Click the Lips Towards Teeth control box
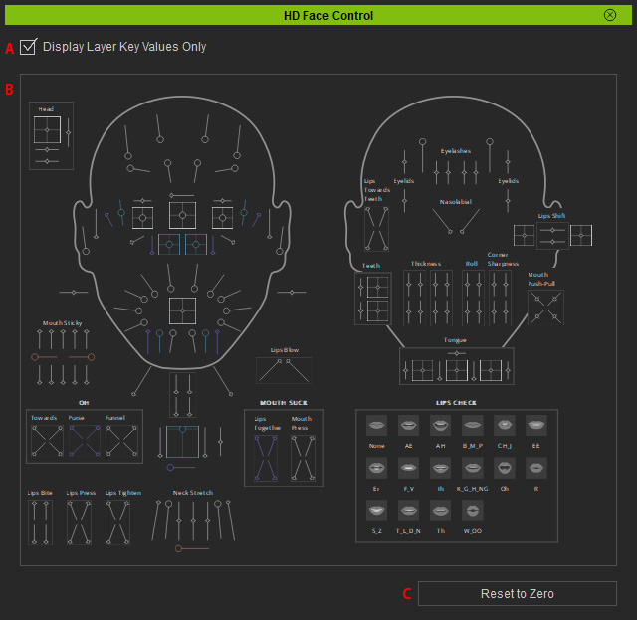 pos(376,228)
